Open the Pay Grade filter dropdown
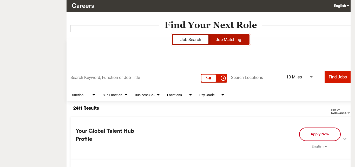The width and height of the screenshot is (355, 167). point(212,95)
